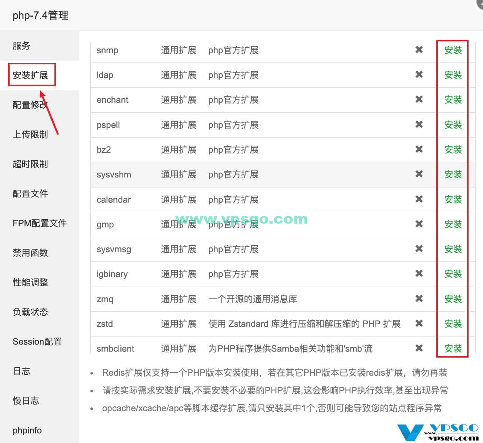Image resolution: width=483 pixels, height=443 pixels.
Task: Click the bz2 extension name
Action: [104, 150]
